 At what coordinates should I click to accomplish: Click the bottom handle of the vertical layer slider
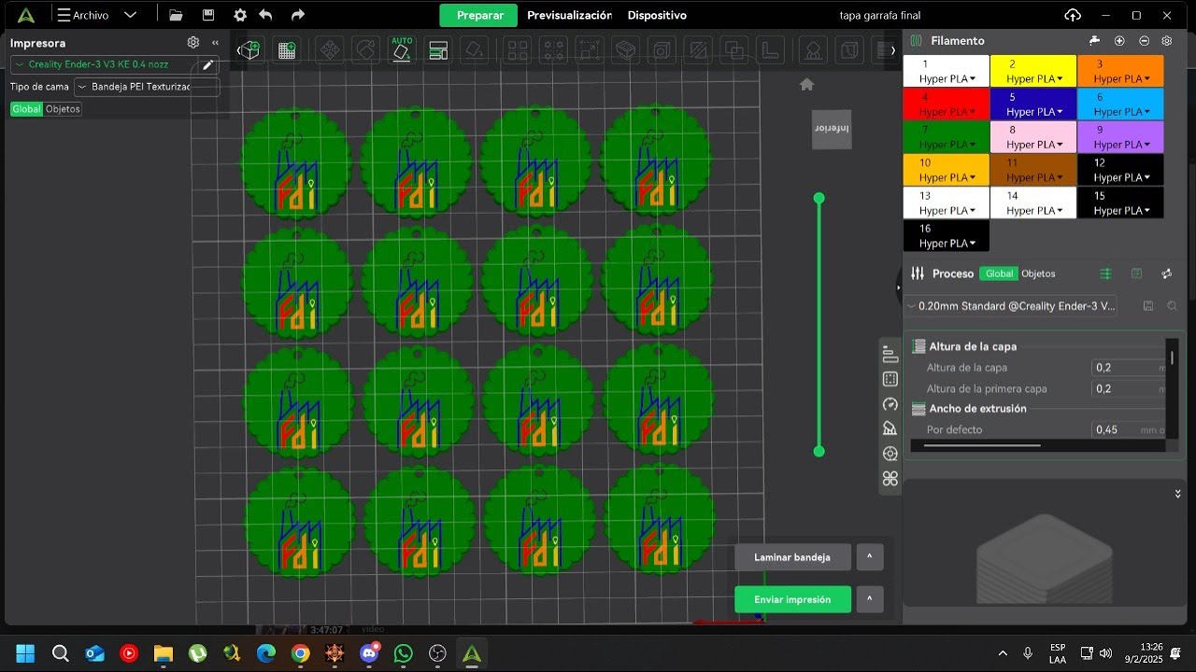pyautogui.click(x=819, y=451)
